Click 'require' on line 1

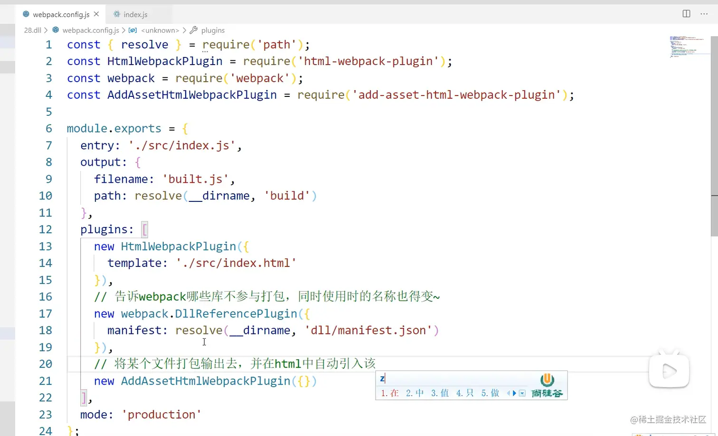(226, 45)
